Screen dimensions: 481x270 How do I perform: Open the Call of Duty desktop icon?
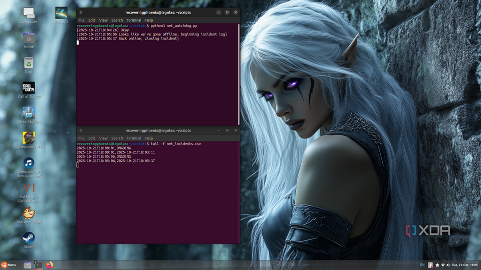coord(29,88)
